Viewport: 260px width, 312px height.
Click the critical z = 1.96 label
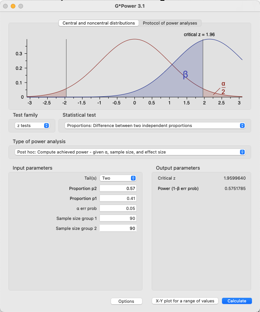(199, 35)
